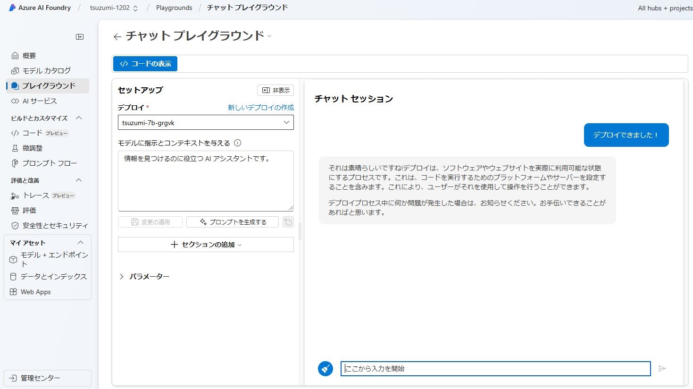Click the データとインデックス database icon

[13, 277]
